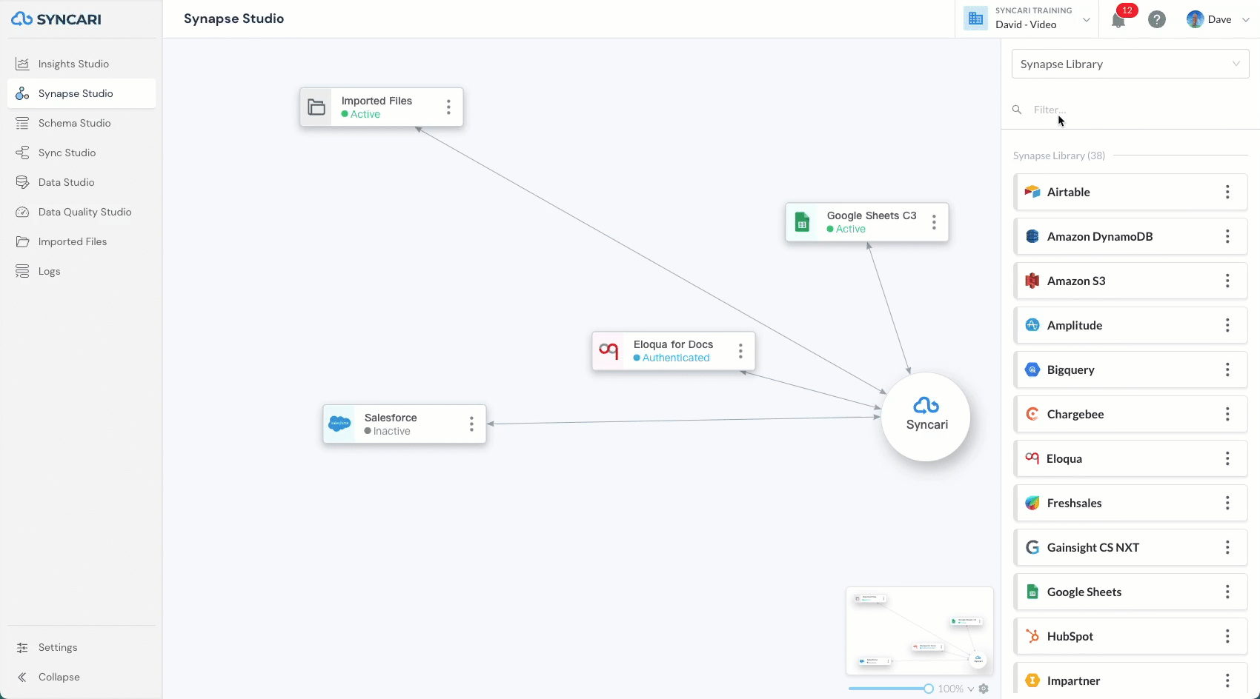Click the organization building icon
This screenshot has height=699, width=1260.
975,19
